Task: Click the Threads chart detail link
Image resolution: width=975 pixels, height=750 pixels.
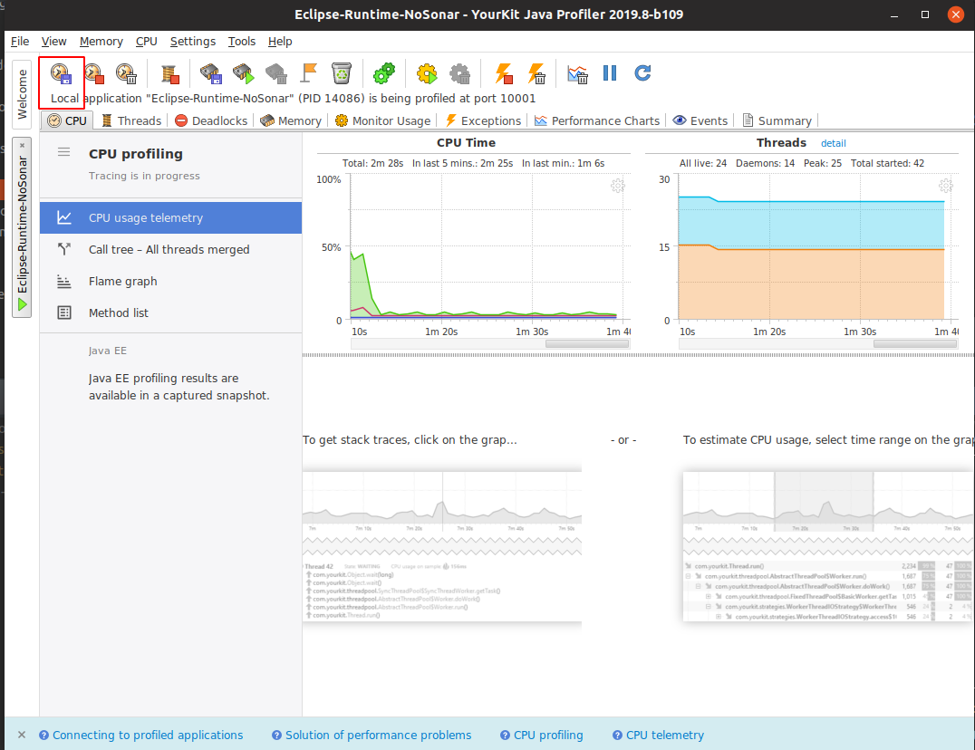Action: (x=834, y=143)
